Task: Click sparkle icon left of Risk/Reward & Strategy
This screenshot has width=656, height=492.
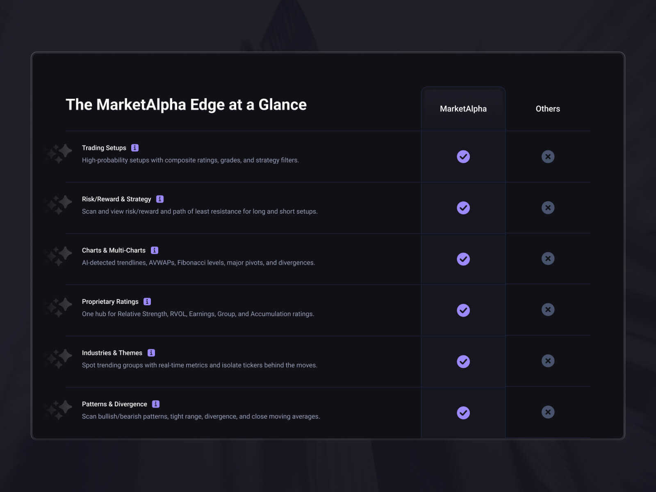Action: click(x=59, y=205)
